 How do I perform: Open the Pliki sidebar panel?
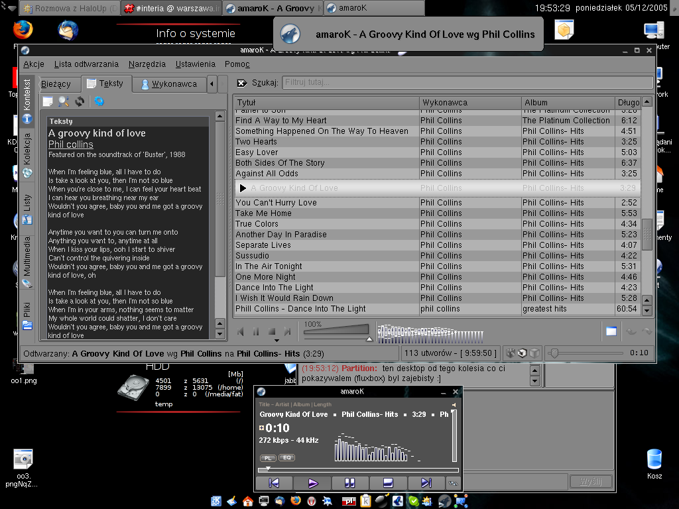tap(27, 316)
